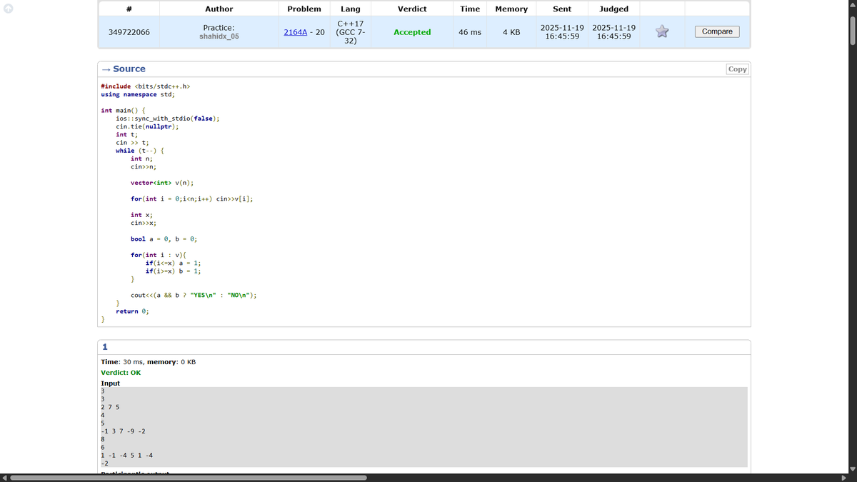
Task: Click the 'return 0;' code line
Action: point(132,311)
